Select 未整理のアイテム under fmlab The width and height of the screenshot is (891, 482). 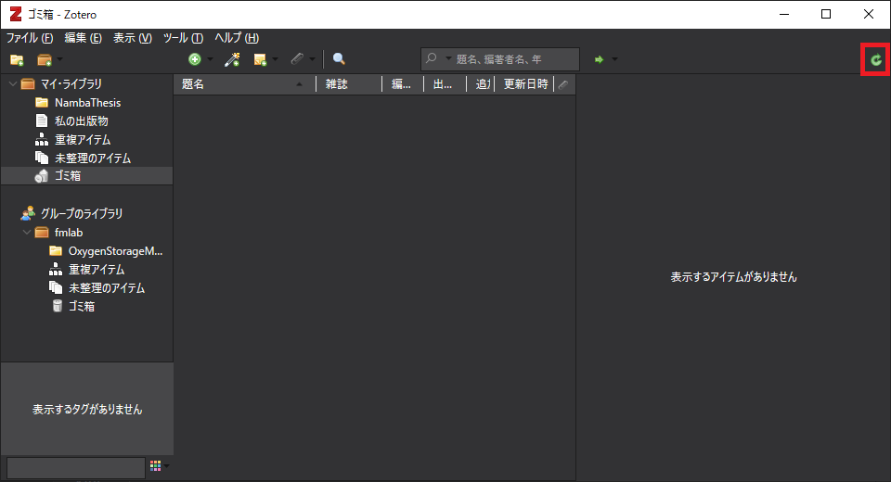(107, 288)
